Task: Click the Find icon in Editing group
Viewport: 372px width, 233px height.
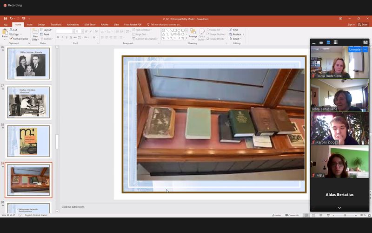Action: 234,30
